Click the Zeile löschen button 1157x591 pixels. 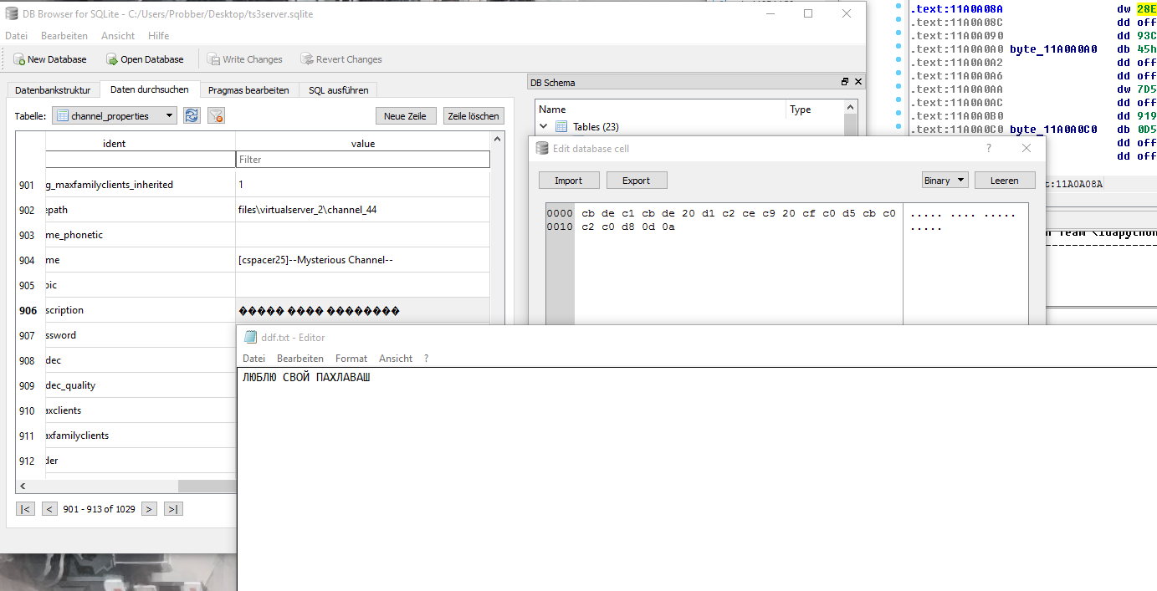click(474, 116)
